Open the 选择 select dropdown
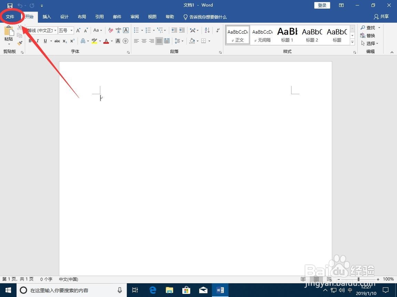 (370, 44)
